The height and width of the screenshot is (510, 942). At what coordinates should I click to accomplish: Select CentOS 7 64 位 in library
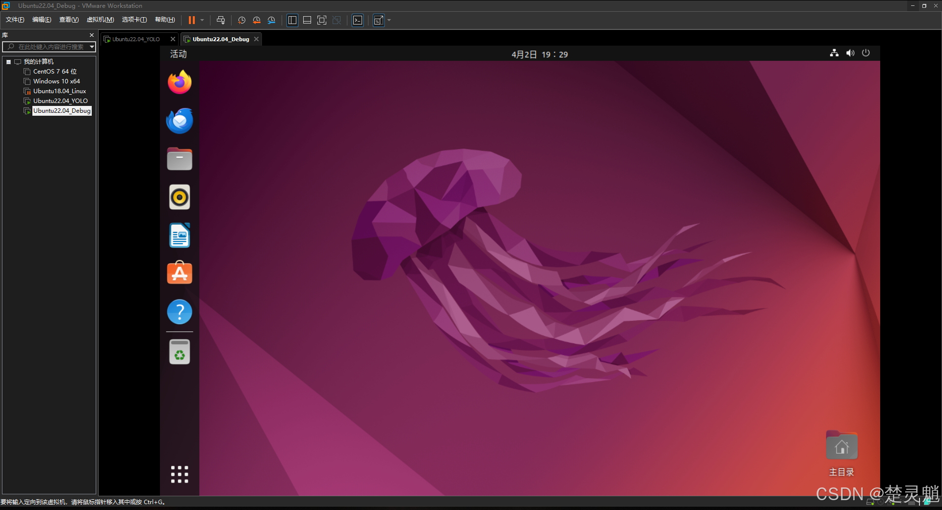pos(55,72)
